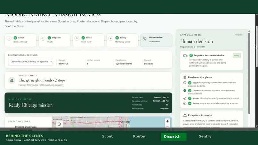Click the households value '60'
This screenshot has width=258, height=145.
[x=167, y=105]
